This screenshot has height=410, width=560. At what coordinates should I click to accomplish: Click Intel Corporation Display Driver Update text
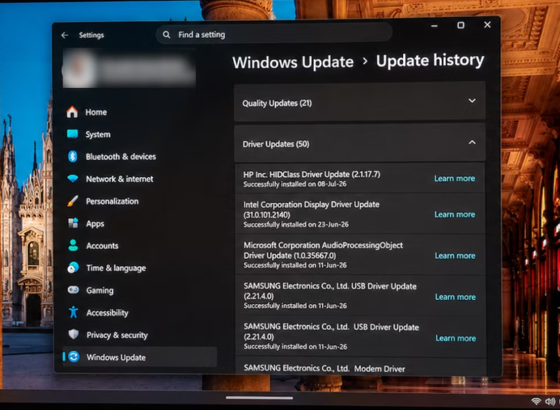click(311, 210)
